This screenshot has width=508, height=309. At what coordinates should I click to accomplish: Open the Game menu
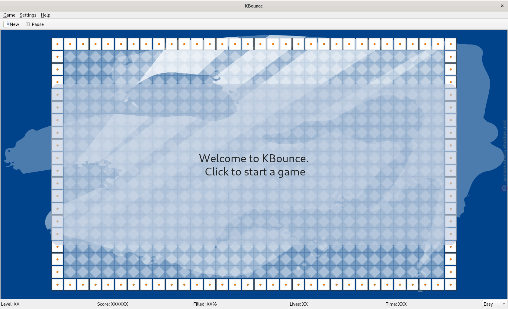(9, 15)
